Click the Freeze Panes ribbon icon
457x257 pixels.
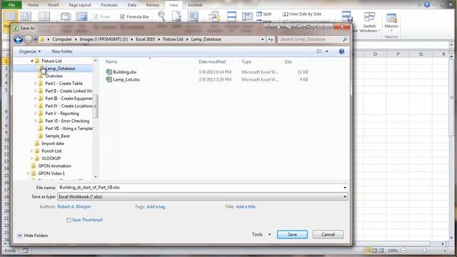pyautogui.click(x=247, y=16)
